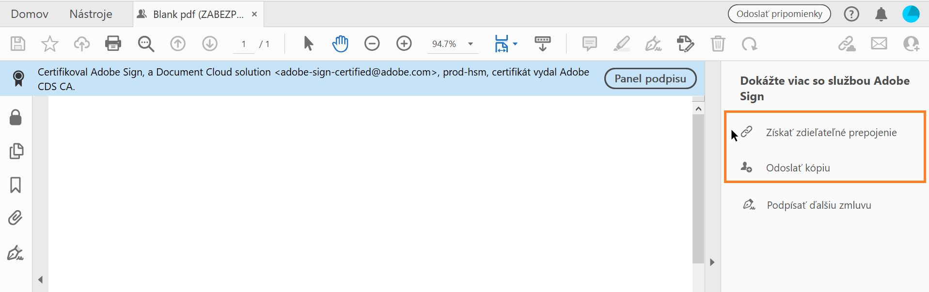
Task: Click the vertical scrollbar up arrow
Action: click(x=698, y=109)
